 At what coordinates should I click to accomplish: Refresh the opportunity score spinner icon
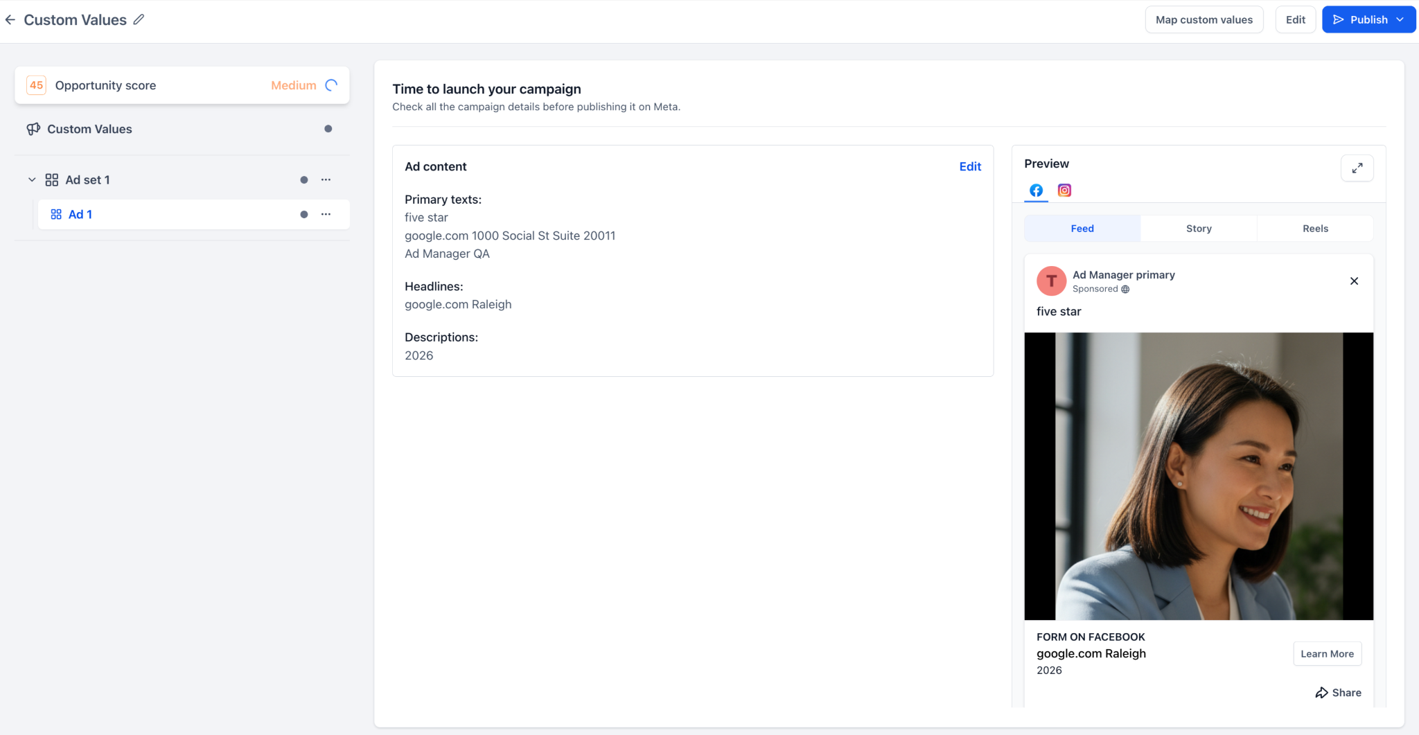(x=331, y=85)
